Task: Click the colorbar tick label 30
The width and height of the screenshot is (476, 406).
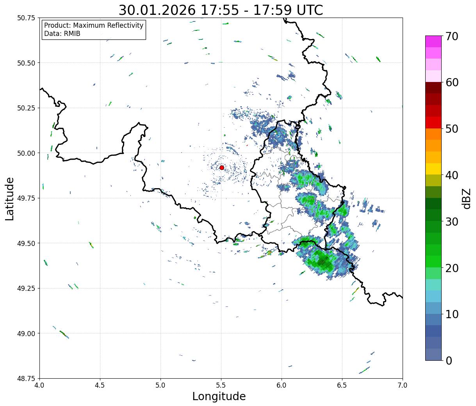Action: point(451,222)
